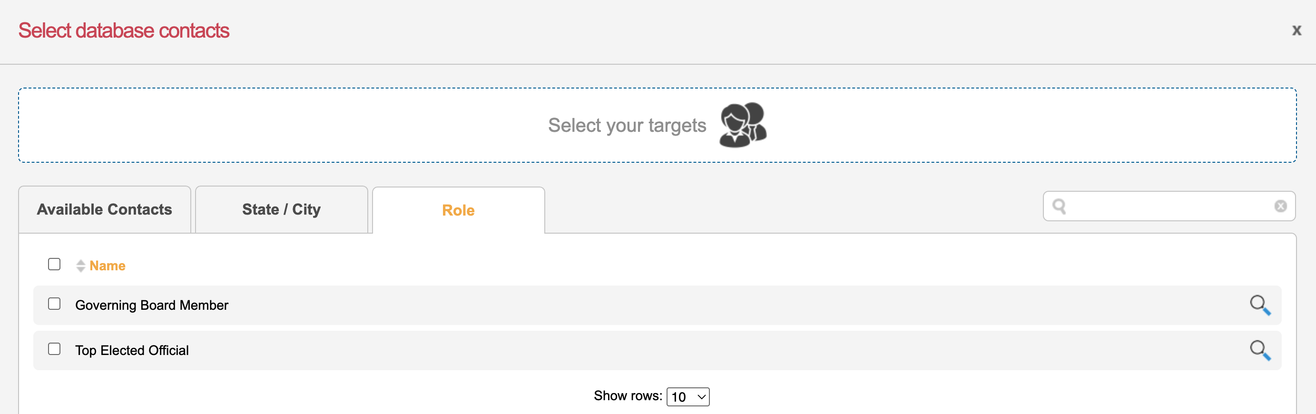The width and height of the screenshot is (1316, 414).
Task: Focus the contacts search input field
Action: click(x=1169, y=207)
